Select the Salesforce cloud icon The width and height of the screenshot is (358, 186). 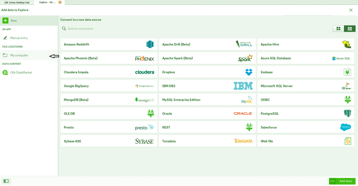(345, 127)
